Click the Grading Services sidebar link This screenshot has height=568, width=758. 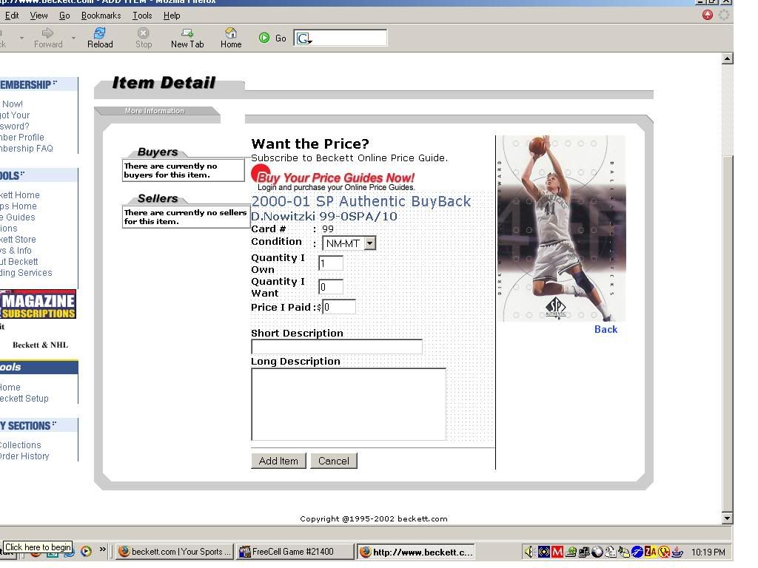click(x=26, y=272)
